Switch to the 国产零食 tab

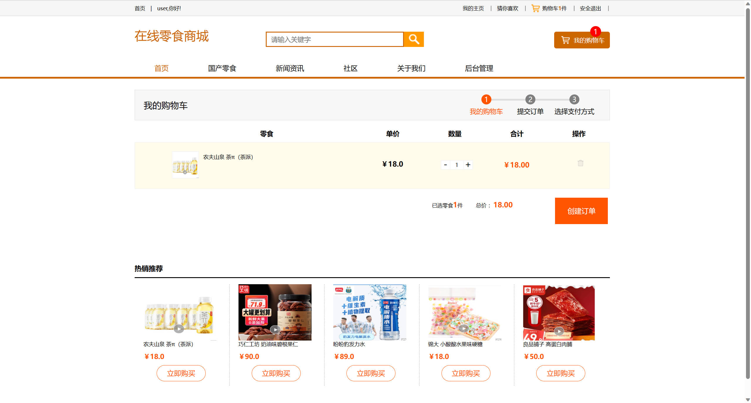pyautogui.click(x=222, y=68)
